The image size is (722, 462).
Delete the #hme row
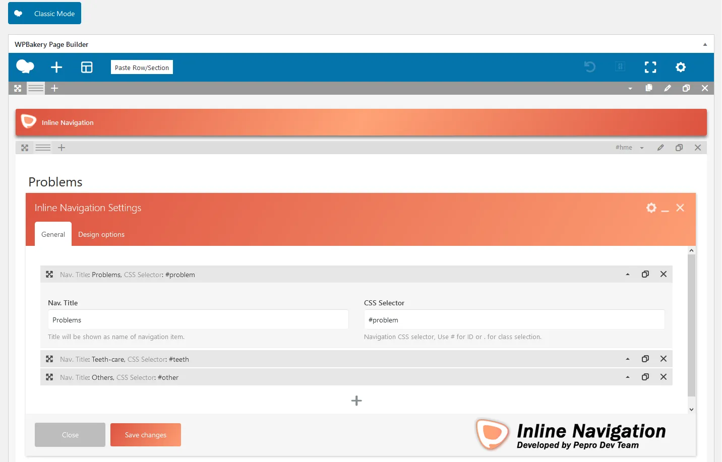coord(698,148)
